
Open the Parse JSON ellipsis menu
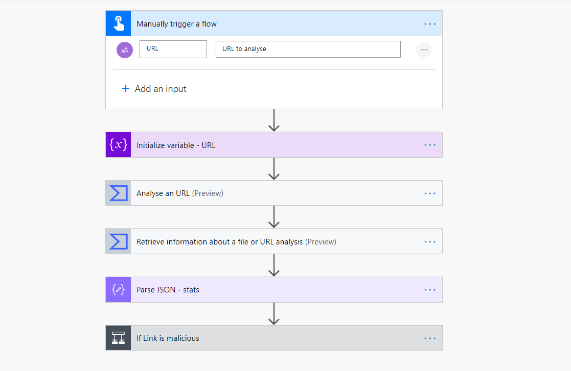click(429, 289)
